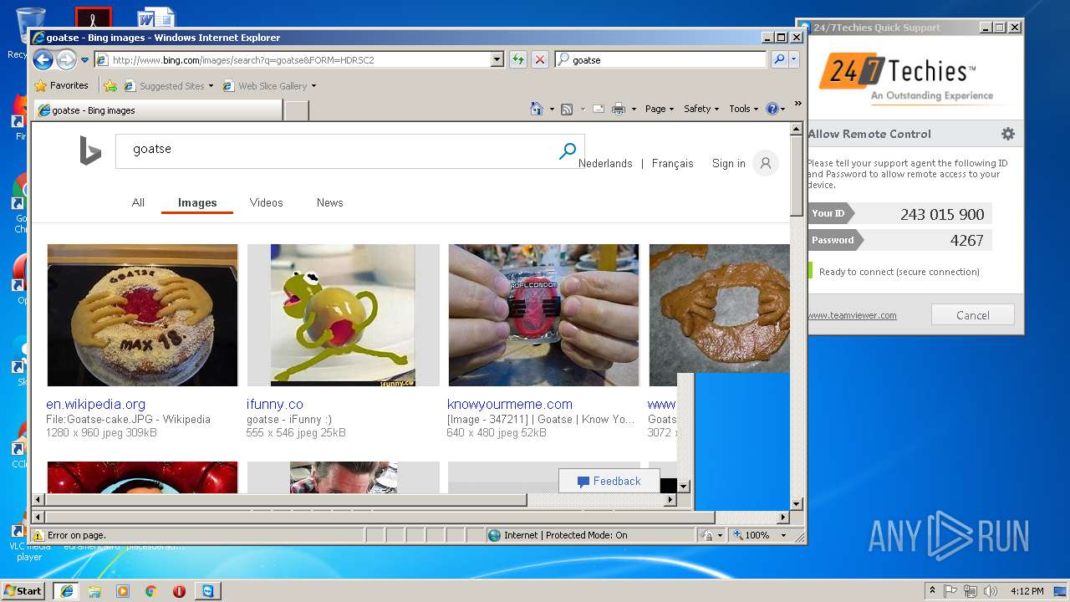1070x602 pixels.
Task: Open the Tools menu
Action: [x=743, y=109]
